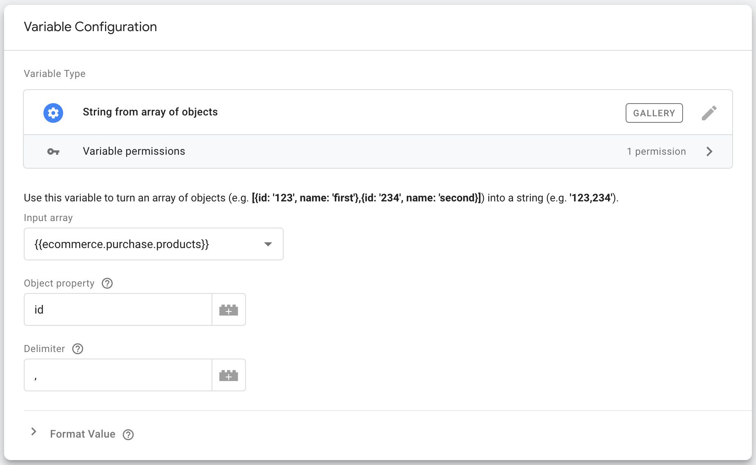Click the 1 permission link
This screenshot has height=465, width=756.
tap(656, 151)
